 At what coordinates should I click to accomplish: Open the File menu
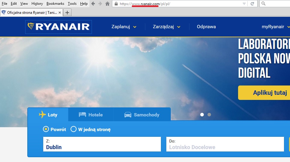click(5, 4)
